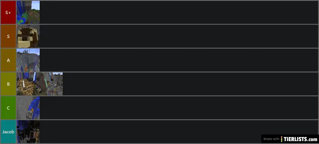Click the second image in B tier

(51, 84)
